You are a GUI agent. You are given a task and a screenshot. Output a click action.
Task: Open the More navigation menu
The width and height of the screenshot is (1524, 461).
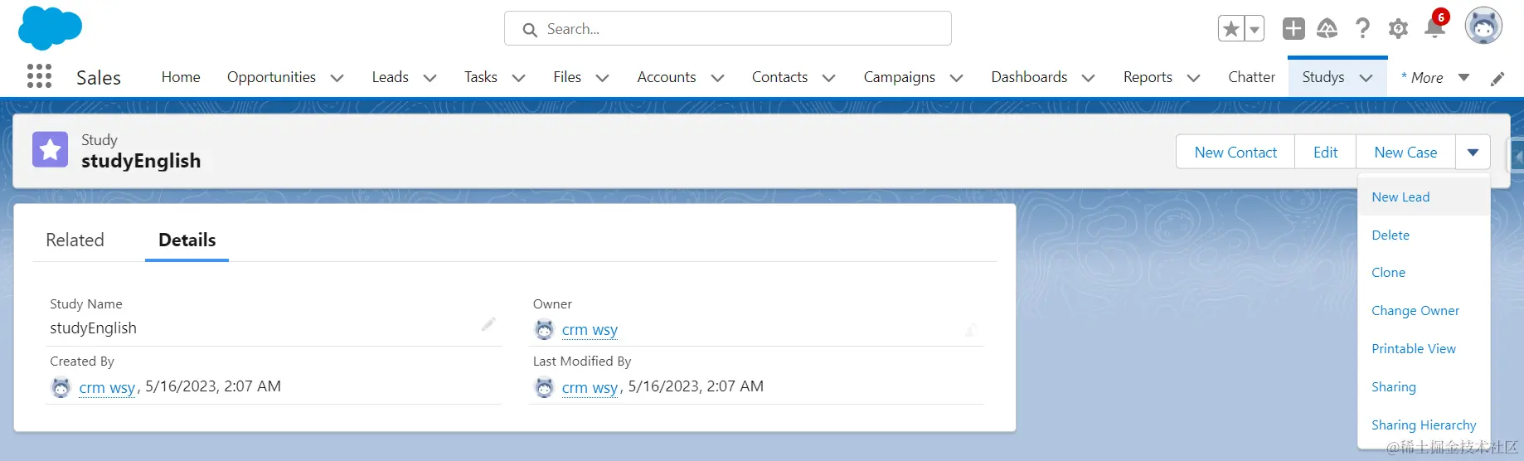point(1434,77)
